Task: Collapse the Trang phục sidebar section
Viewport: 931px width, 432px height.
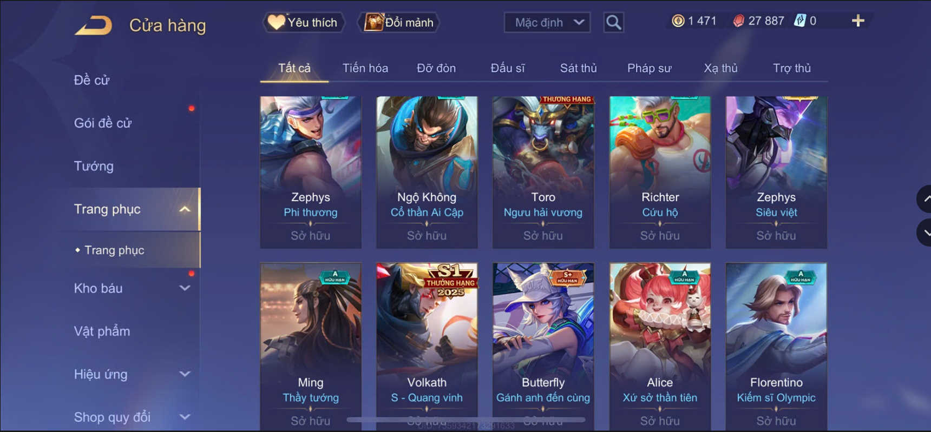Action: (x=185, y=209)
